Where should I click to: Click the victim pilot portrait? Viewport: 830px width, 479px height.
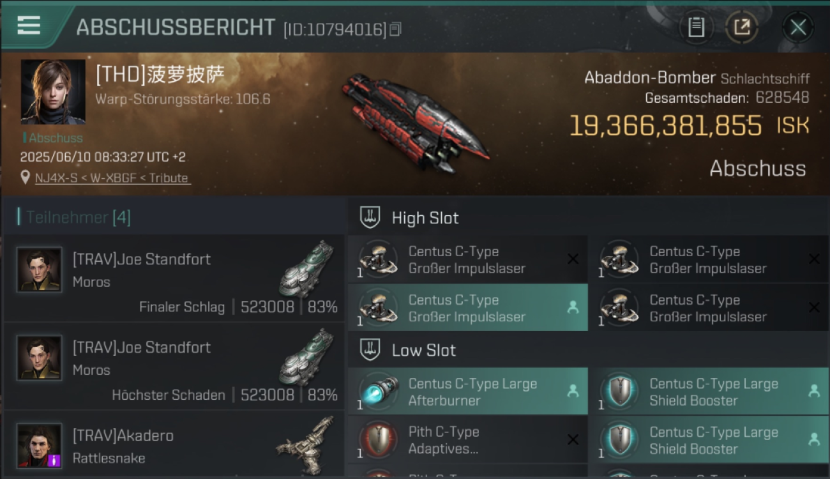tap(53, 92)
